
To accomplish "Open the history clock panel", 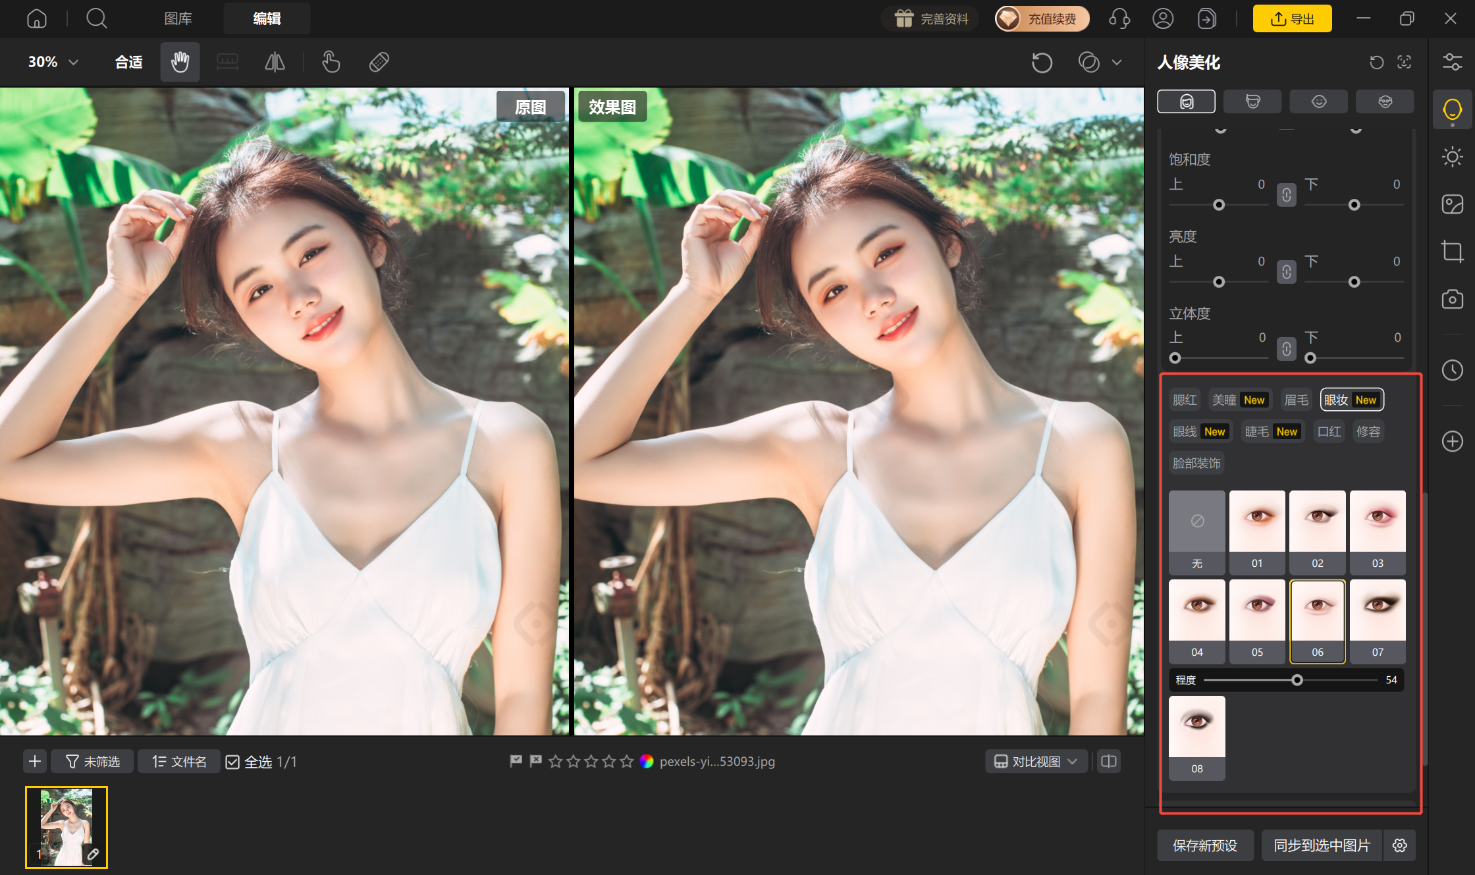I will coord(1452,370).
